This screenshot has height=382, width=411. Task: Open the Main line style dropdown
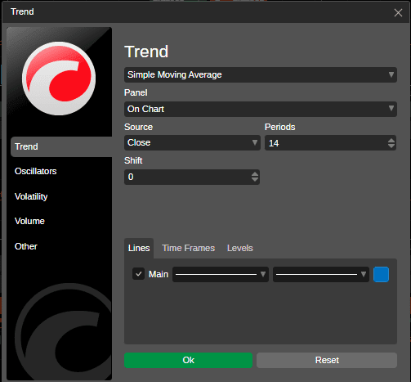coord(221,274)
